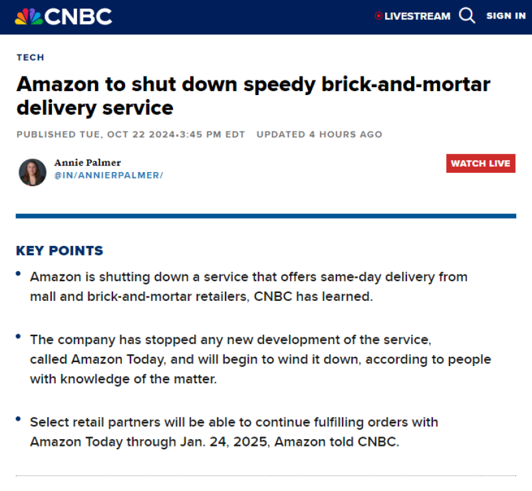
Task: Click the red live dot beside LIVESTREAM
Action: pyautogui.click(x=378, y=16)
